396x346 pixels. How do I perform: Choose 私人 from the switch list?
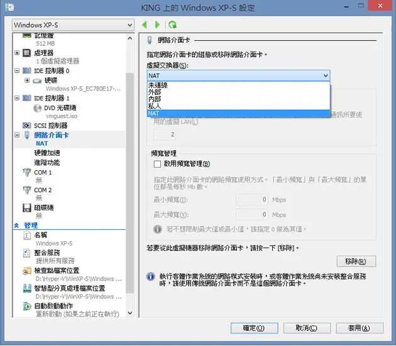pyautogui.click(x=238, y=106)
